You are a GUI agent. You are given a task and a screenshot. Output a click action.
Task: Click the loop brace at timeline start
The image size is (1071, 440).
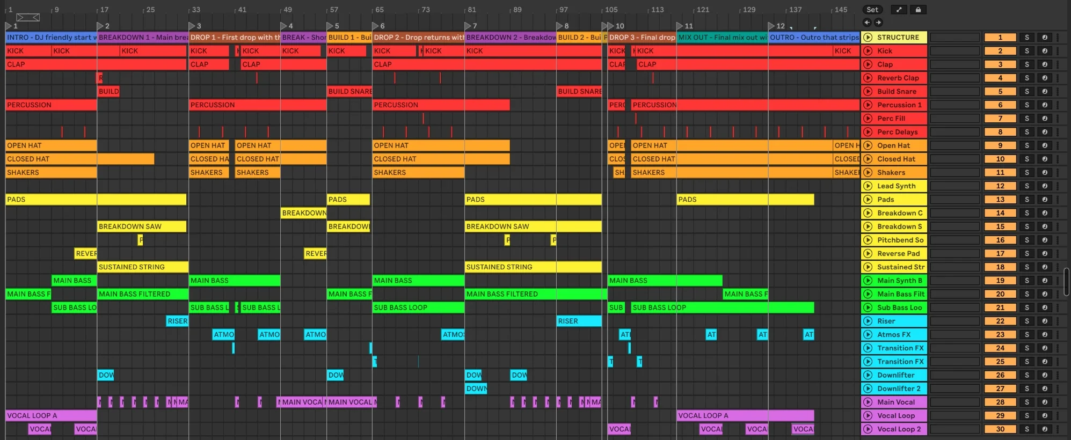(x=28, y=17)
